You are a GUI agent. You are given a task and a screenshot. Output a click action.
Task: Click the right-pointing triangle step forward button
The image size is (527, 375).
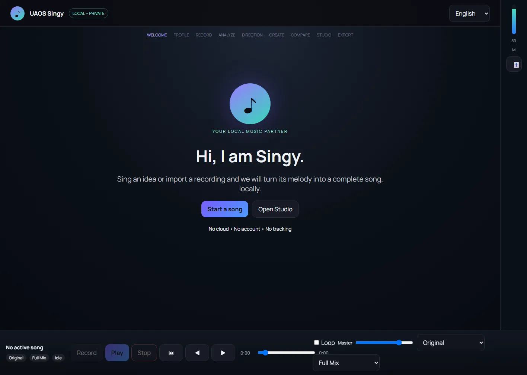coord(223,353)
